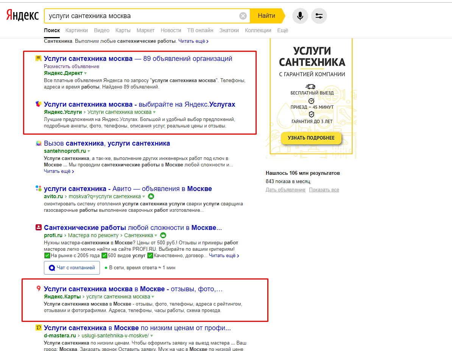This screenshot has height=351, width=452.
Task: Open the Ещё menu in the search tabs
Action: click(x=282, y=30)
